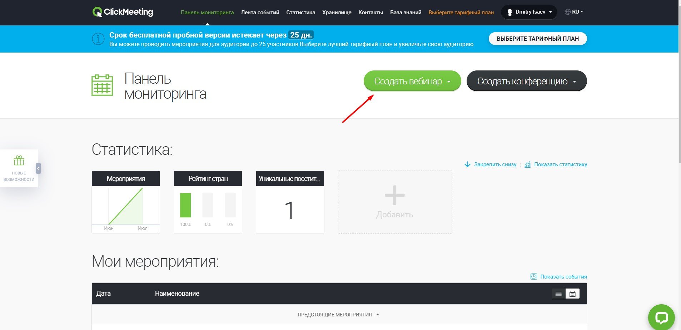Open Мероприятия statistics chart widget

[x=126, y=202]
